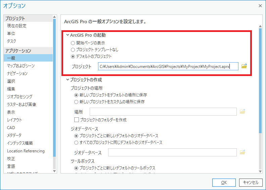Click the folder icon beside ジオデータベース field
Screen dimensions: 266x190
pyautogui.click(x=242, y=152)
